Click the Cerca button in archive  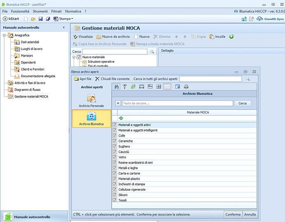(x=243, y=103)
